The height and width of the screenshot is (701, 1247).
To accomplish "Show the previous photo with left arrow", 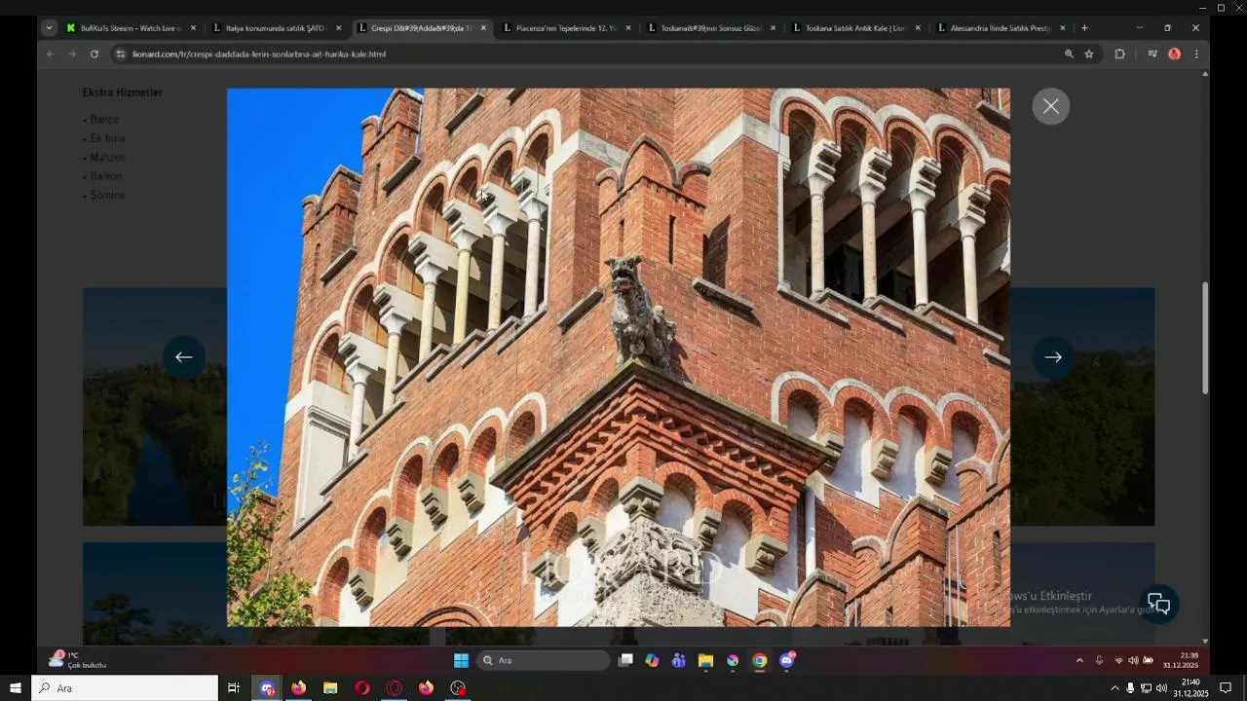I will pyautogui.click(x=183, y=356).
